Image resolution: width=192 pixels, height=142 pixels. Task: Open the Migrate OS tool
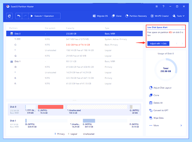point(100,16)
